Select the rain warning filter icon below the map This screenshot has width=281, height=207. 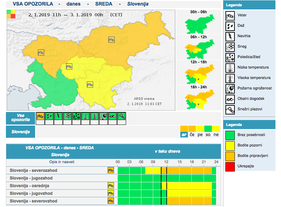pos(49,116)
